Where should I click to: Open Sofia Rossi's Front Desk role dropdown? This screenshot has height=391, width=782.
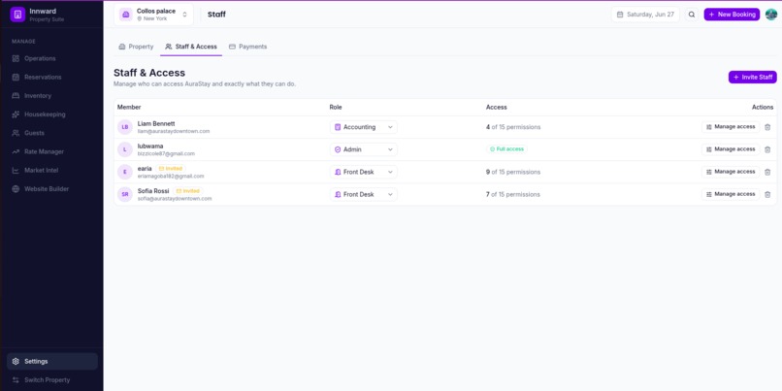coord(364,194)
